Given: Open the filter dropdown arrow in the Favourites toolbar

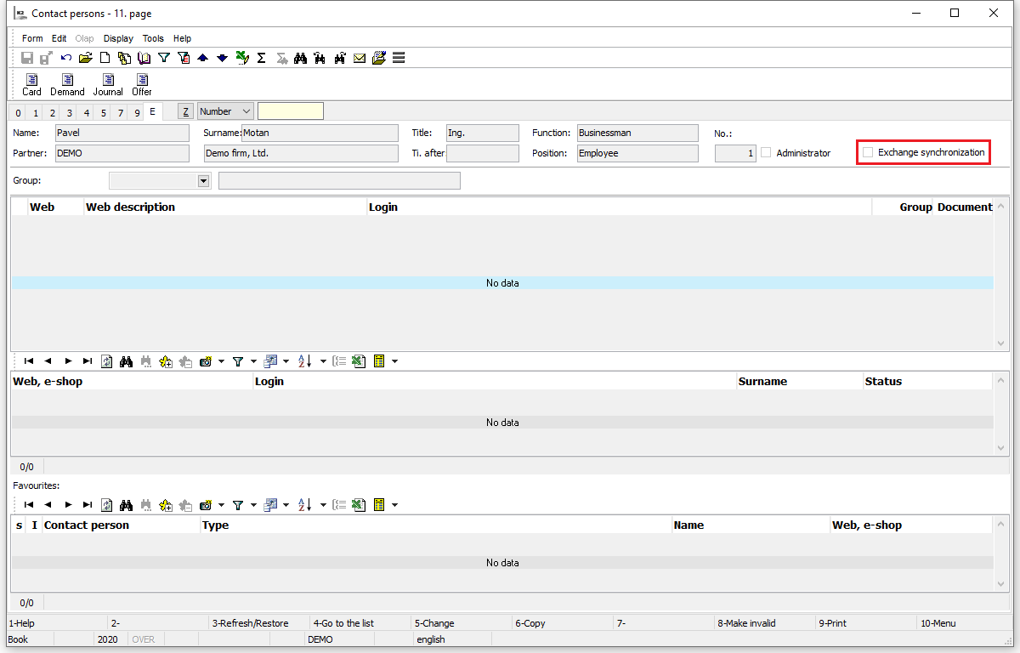Looking at the screenshot, I should [254, 505].
